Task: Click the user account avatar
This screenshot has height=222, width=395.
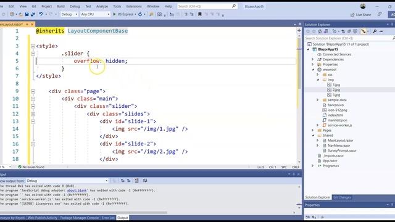Action: 363,6
